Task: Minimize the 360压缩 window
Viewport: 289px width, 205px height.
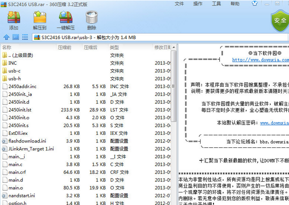Action: [x=267, y=4]
